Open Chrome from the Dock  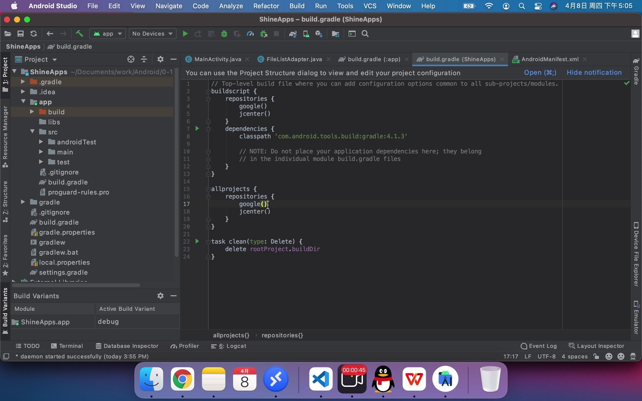(182, 379)
